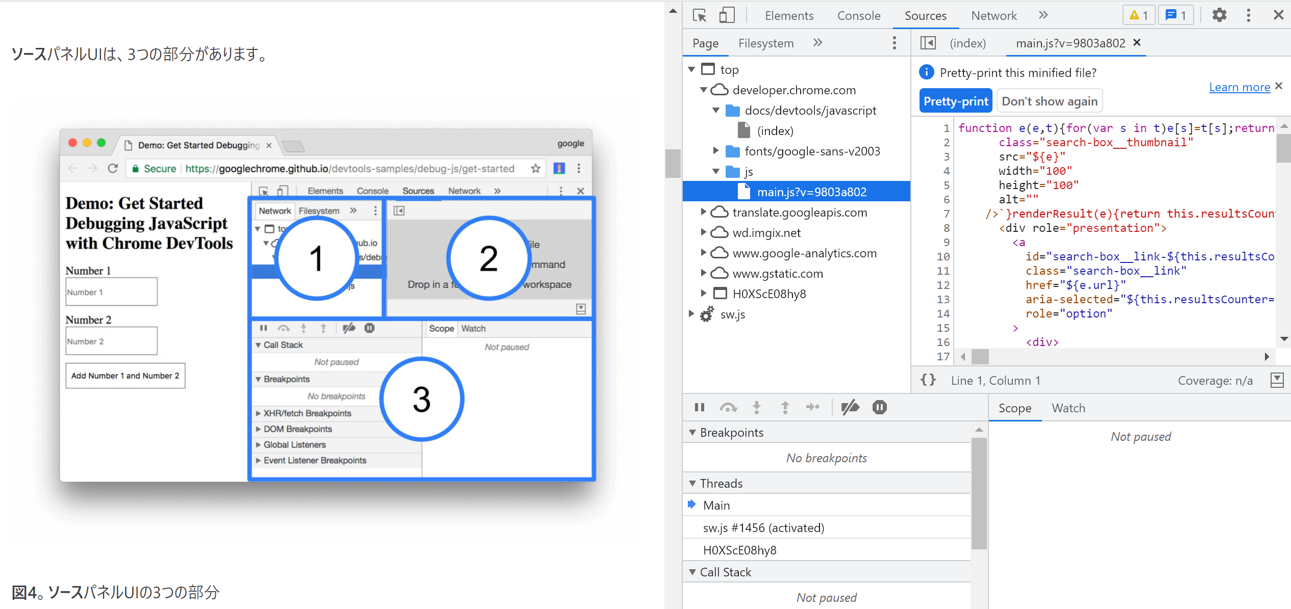Click the warning count indicator icon
The width and height of the screenshot is (1291, 609).
1138,15
